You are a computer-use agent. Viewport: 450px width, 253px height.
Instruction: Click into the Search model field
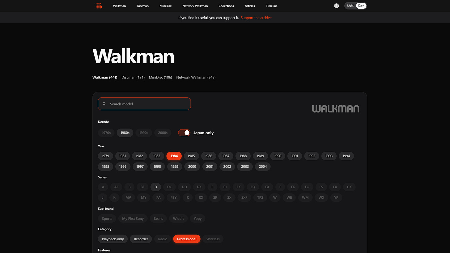(x=144, y=104)
